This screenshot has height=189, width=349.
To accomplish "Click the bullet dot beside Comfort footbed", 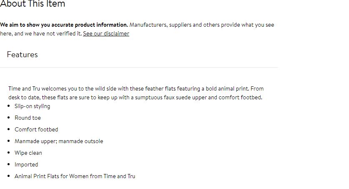I will 9,129.
